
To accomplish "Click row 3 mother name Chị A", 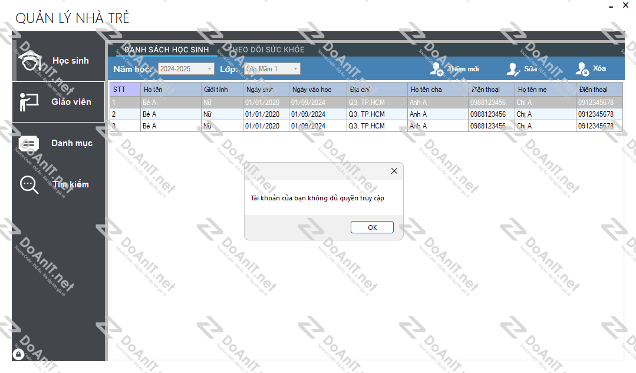I will tap(545, 126).
